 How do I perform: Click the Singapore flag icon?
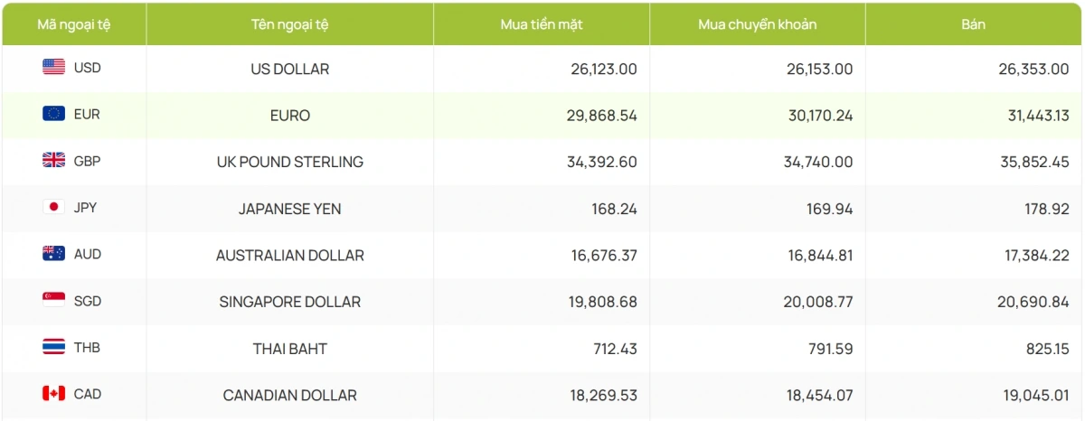click(x=53, y=300)
